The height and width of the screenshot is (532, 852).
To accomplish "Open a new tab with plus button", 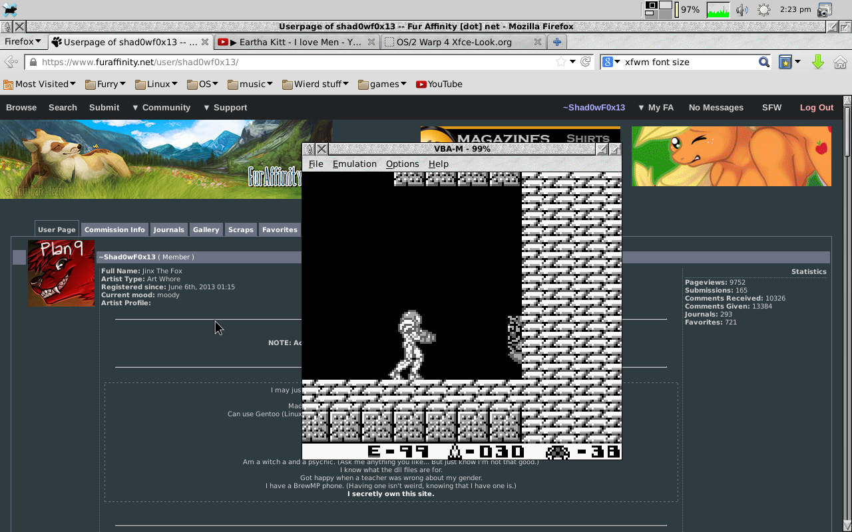I will [557, 42].
